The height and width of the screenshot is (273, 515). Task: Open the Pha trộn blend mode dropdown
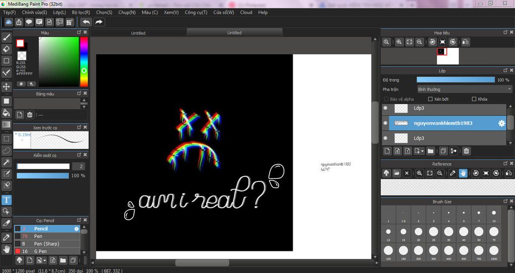pos(464,89)
